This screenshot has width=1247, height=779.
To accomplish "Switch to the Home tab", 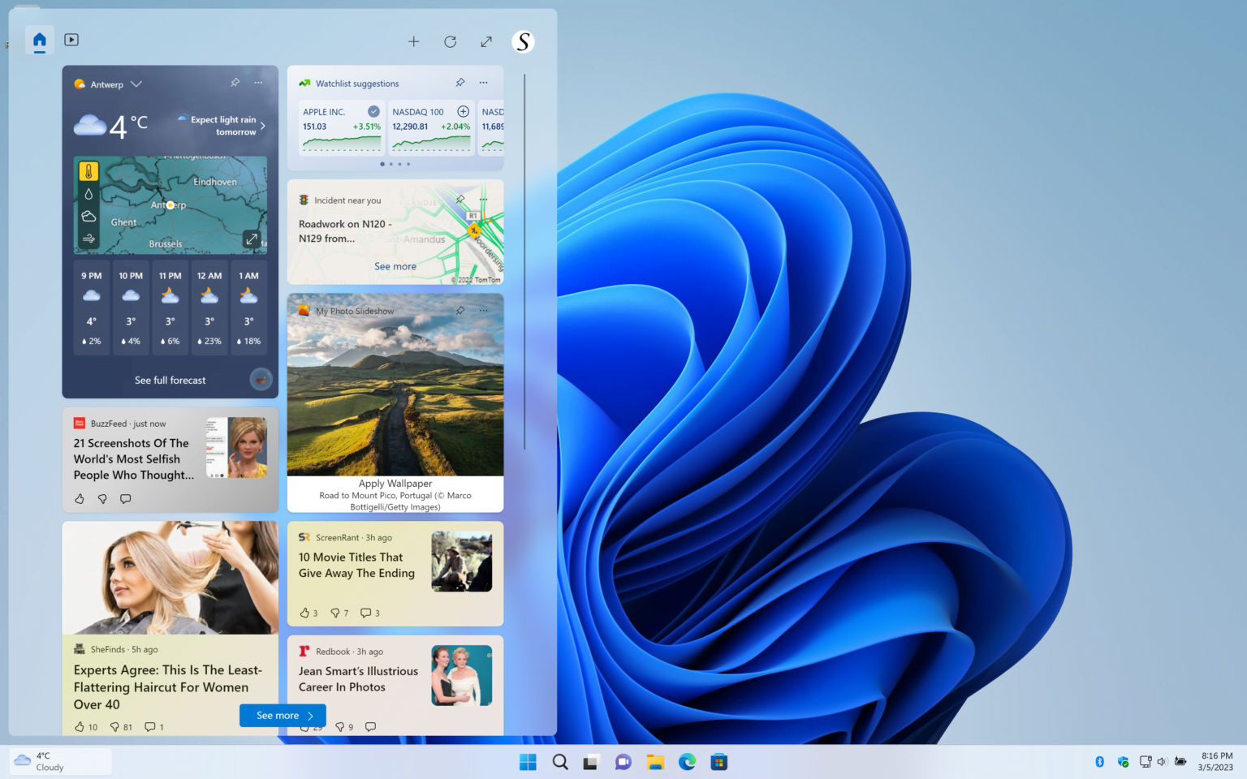I will [x=39, y=39].
